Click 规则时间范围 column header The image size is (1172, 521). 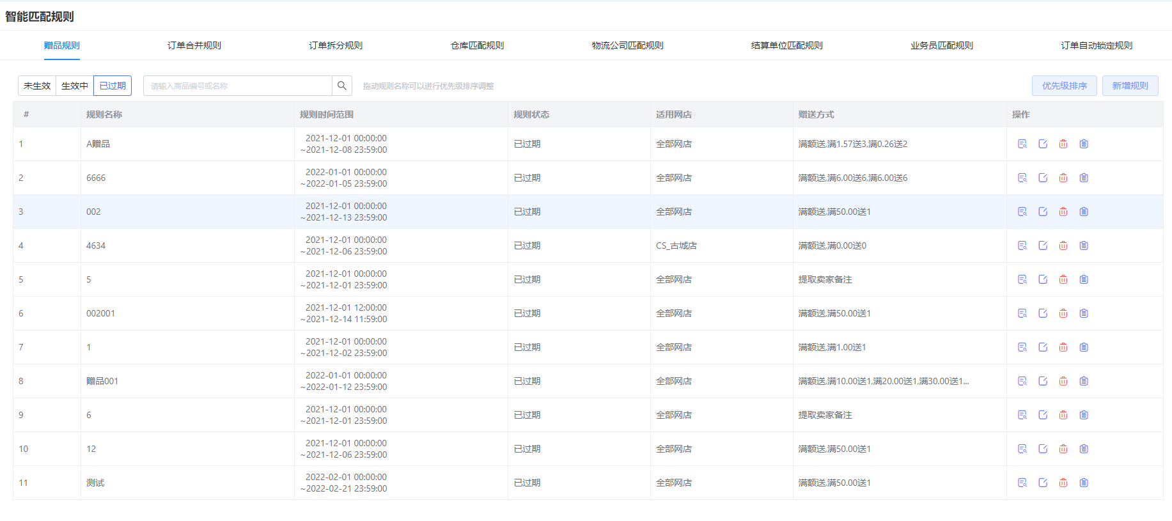point(327,114)
